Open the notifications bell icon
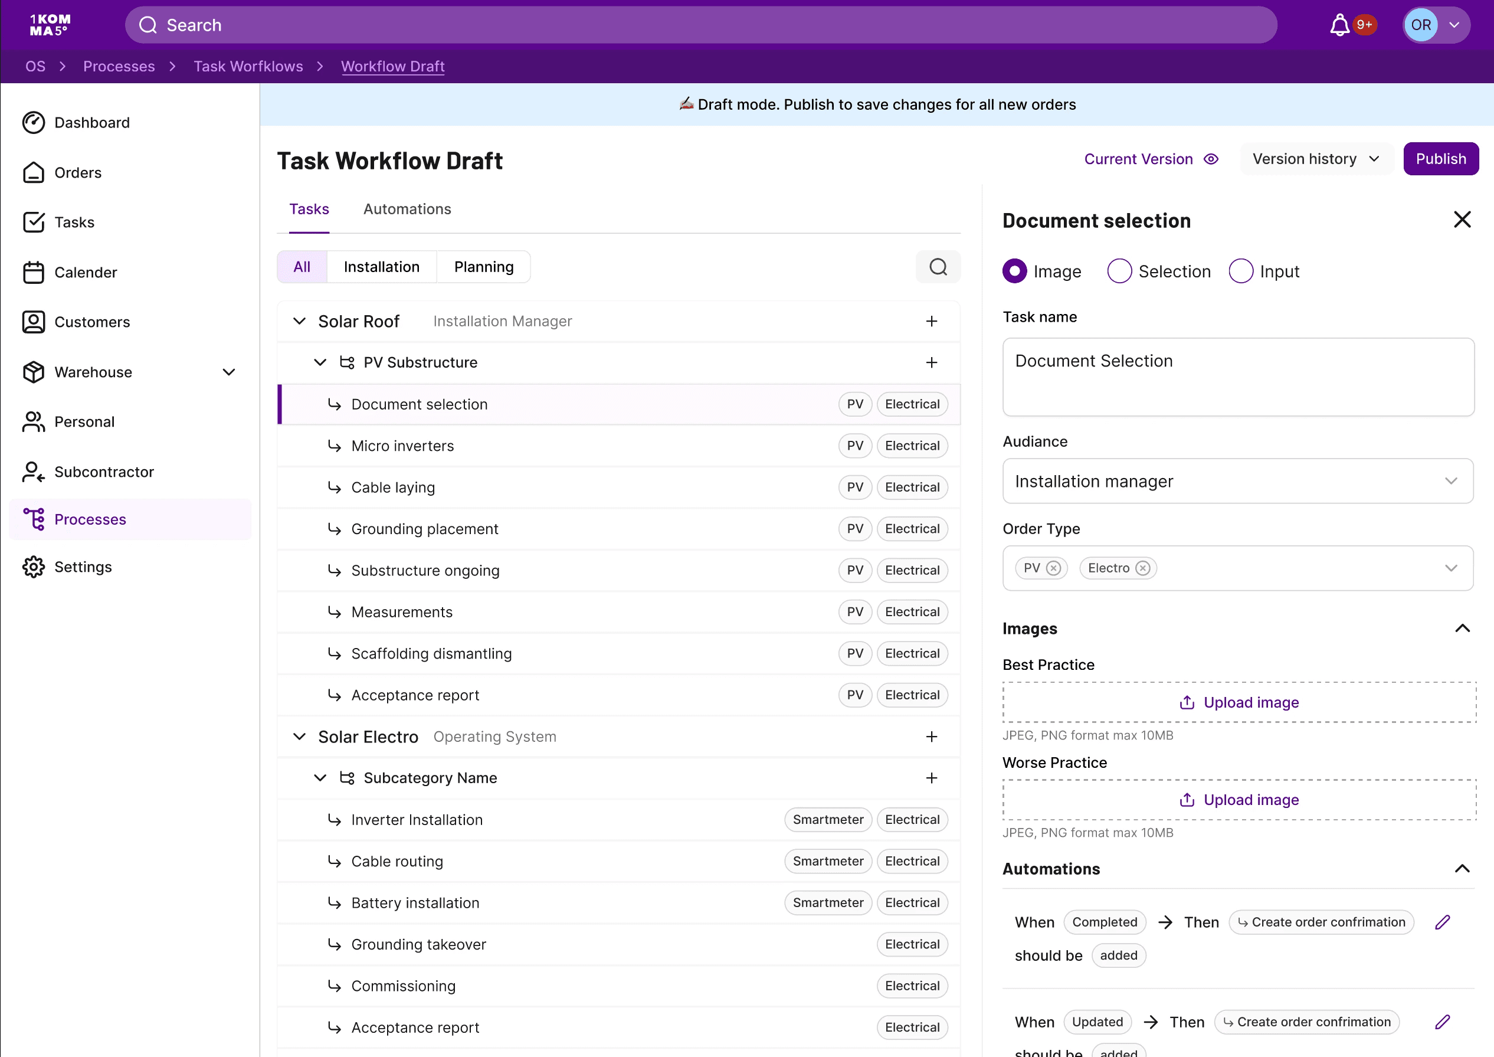This screenshot has width=1494, height=1057. 1339,25
